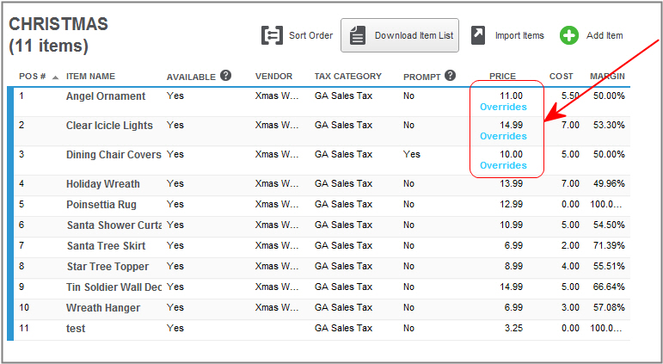Select the Angel Ornament item
Image resolution: width=663 pixels, height=364 pixels.
[x=106, y=96]
